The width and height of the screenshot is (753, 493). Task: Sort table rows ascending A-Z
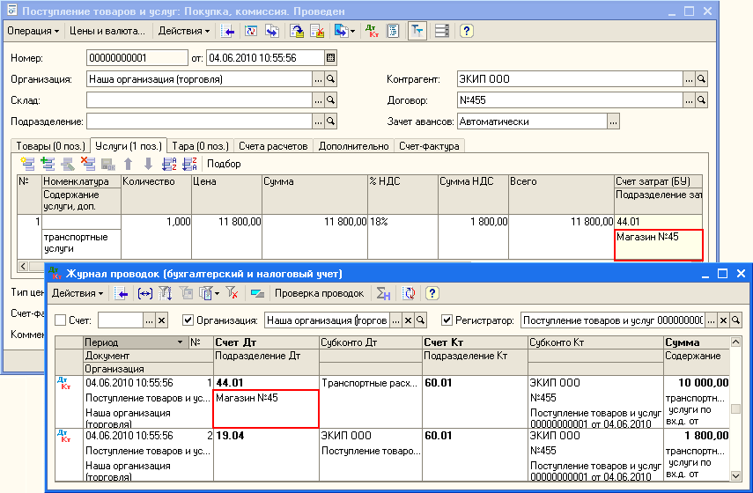169,164
